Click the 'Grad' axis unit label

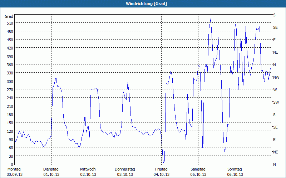pos(9,16)
